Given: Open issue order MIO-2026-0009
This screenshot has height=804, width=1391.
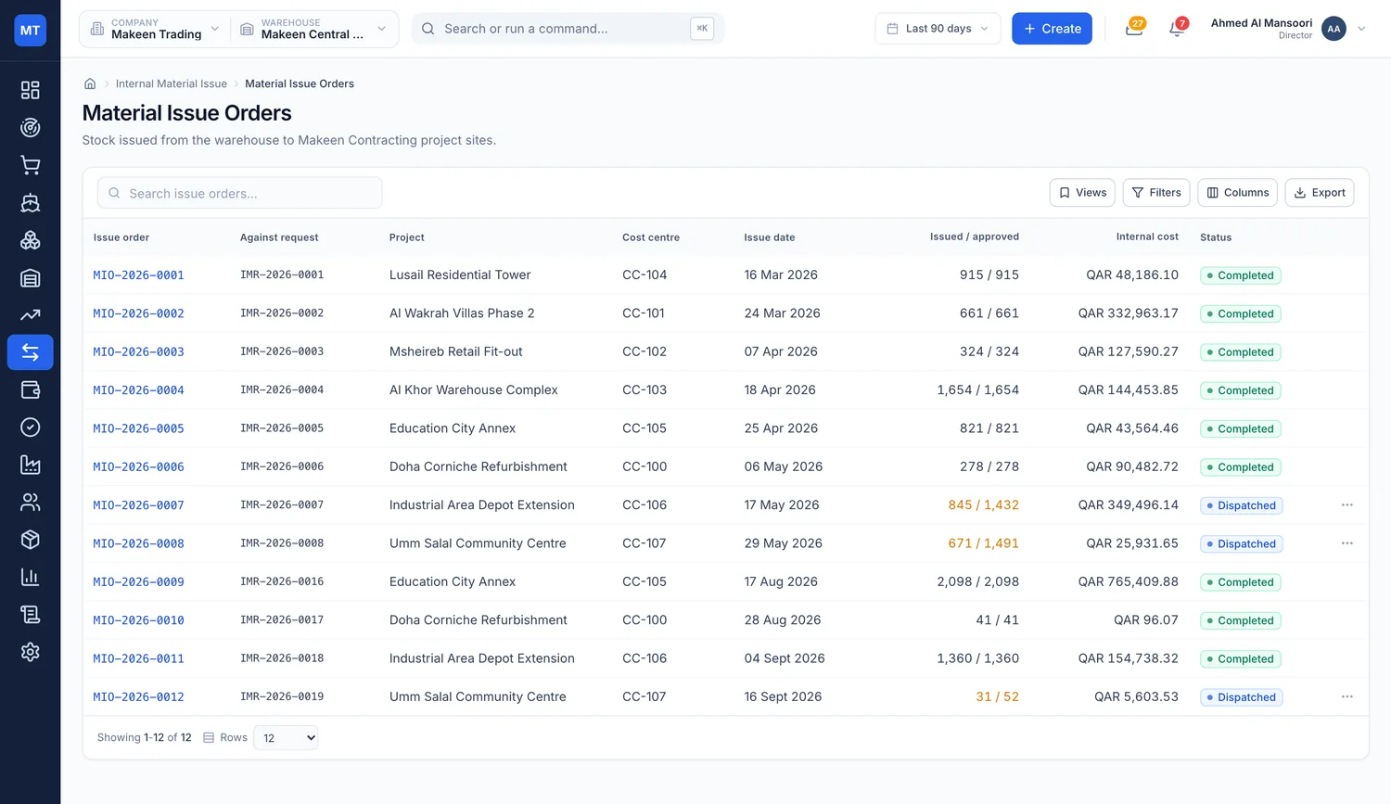Looking at the screenshot, I should click(138, 582).
